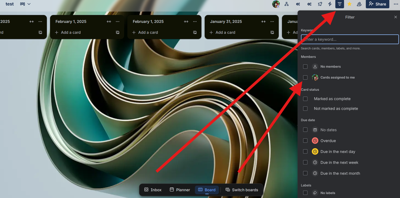
Task: Open list actions for January 31, 2025
Action: [272, 22]
